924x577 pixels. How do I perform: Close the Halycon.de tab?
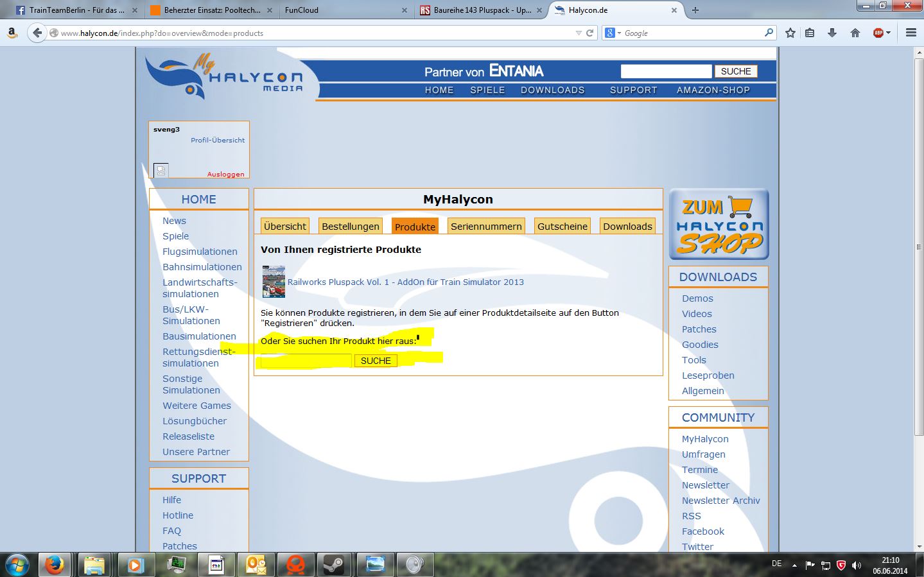pos(674,10)
